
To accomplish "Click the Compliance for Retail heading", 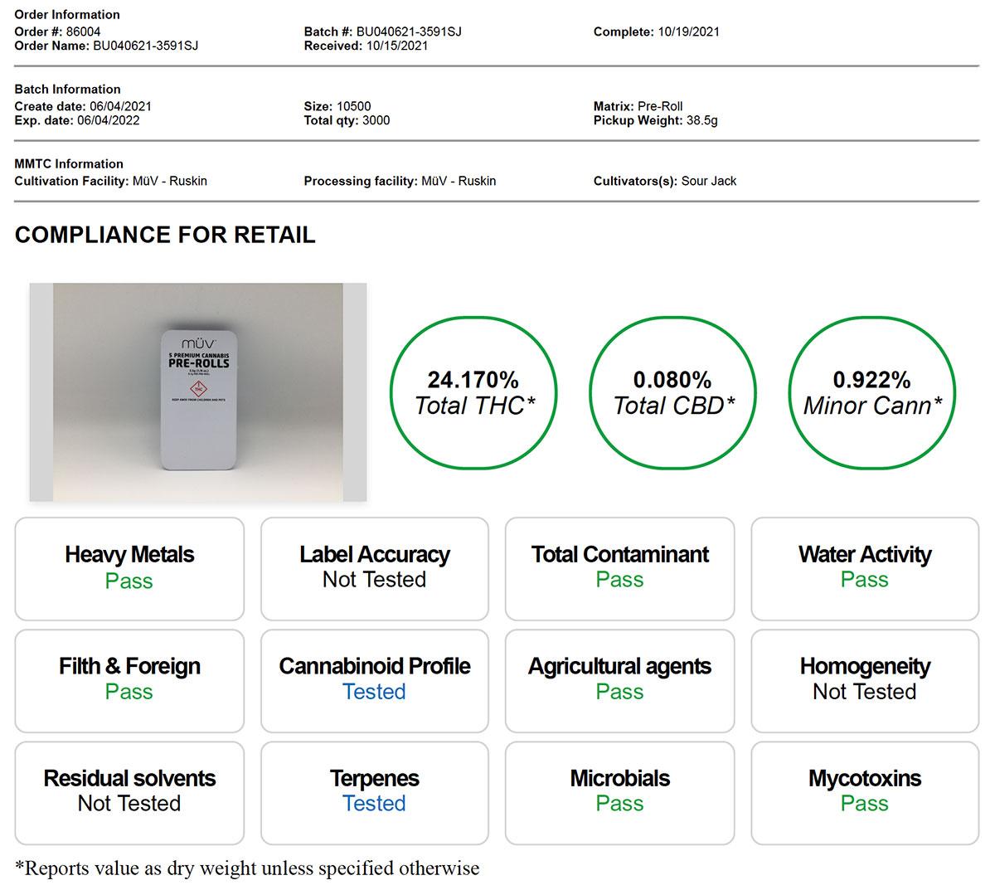I will [x=165, y=235].
